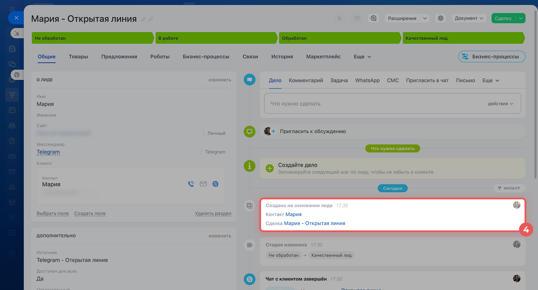This screenshot has width=538, height=290.
Task: Open the people group icon in the left sidebar
Action: pyautogui.click(x=12, y=187)
